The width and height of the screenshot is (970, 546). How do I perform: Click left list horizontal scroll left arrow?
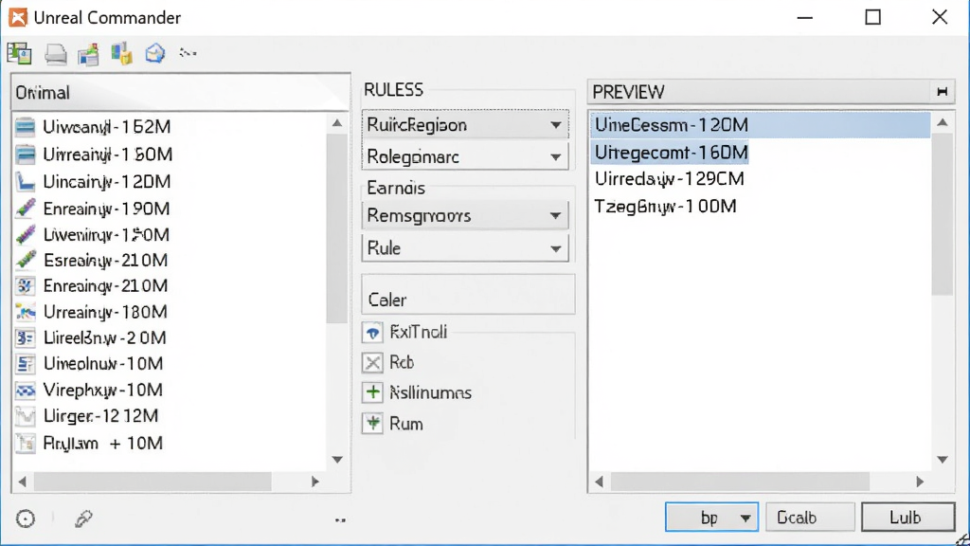(x=23, y=482)
